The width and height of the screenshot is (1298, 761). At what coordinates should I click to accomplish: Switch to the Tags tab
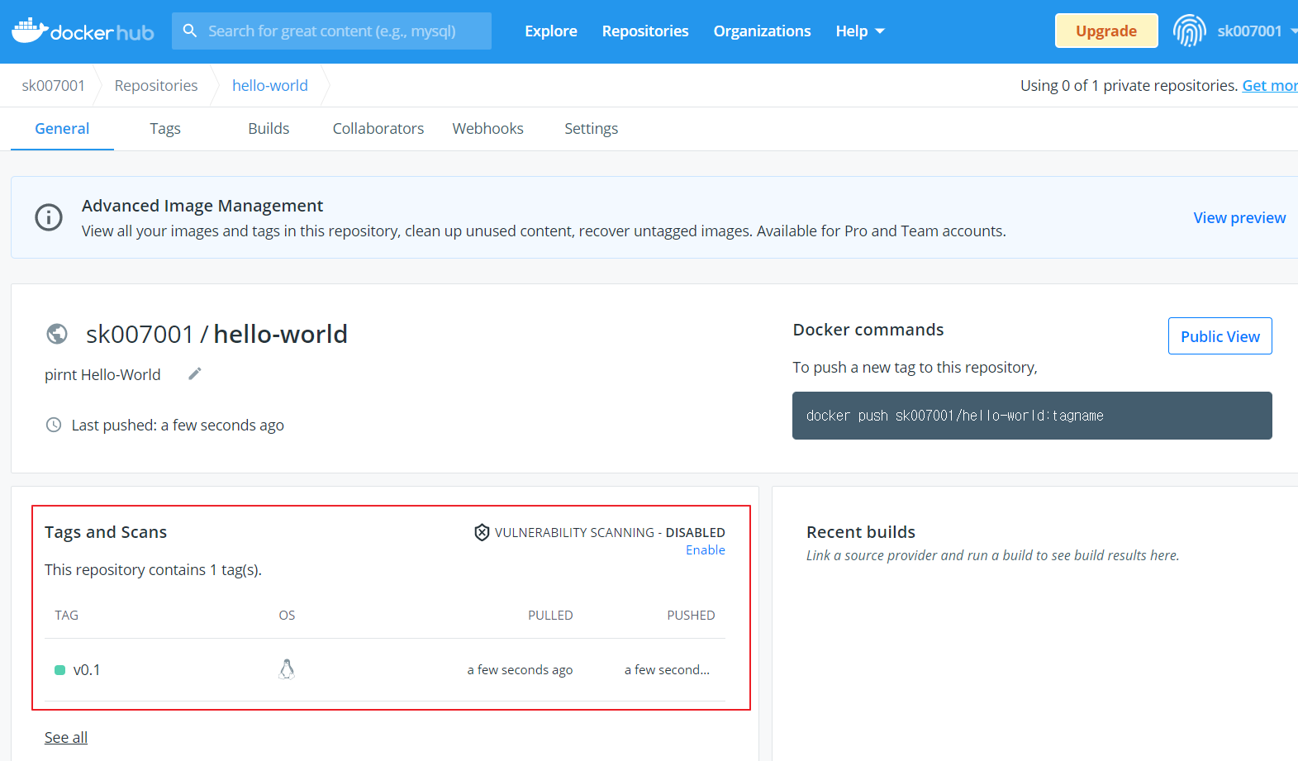click(165, 128)
